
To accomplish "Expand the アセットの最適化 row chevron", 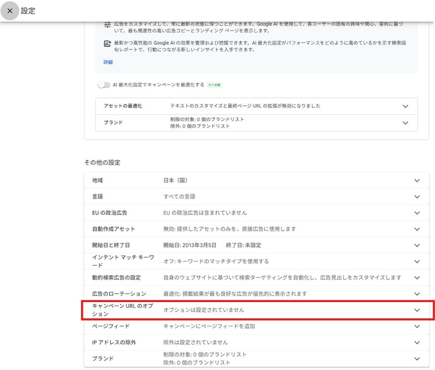I will click(405, 106).
